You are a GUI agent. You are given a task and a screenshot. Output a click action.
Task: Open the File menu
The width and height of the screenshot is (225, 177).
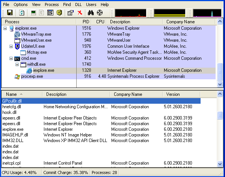pyautogui.click(x=6, y=5)
